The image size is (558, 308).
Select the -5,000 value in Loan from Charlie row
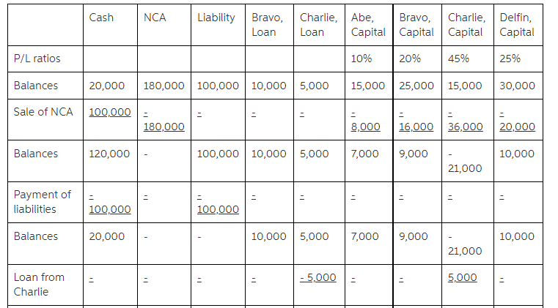(318, 277)
